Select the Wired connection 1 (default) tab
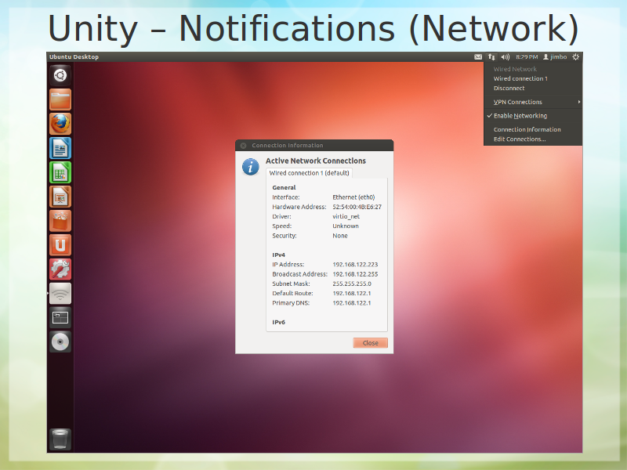Screen dimensions: 627x470 (x=309, y=173)
